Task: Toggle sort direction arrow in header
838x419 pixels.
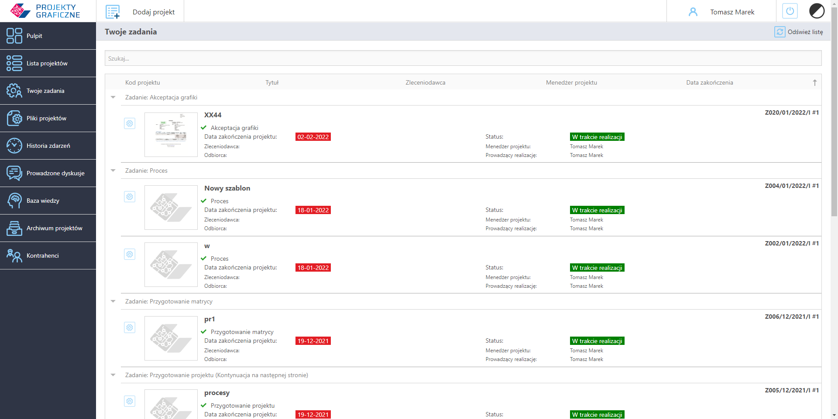Action: click(x=814, y=83)
